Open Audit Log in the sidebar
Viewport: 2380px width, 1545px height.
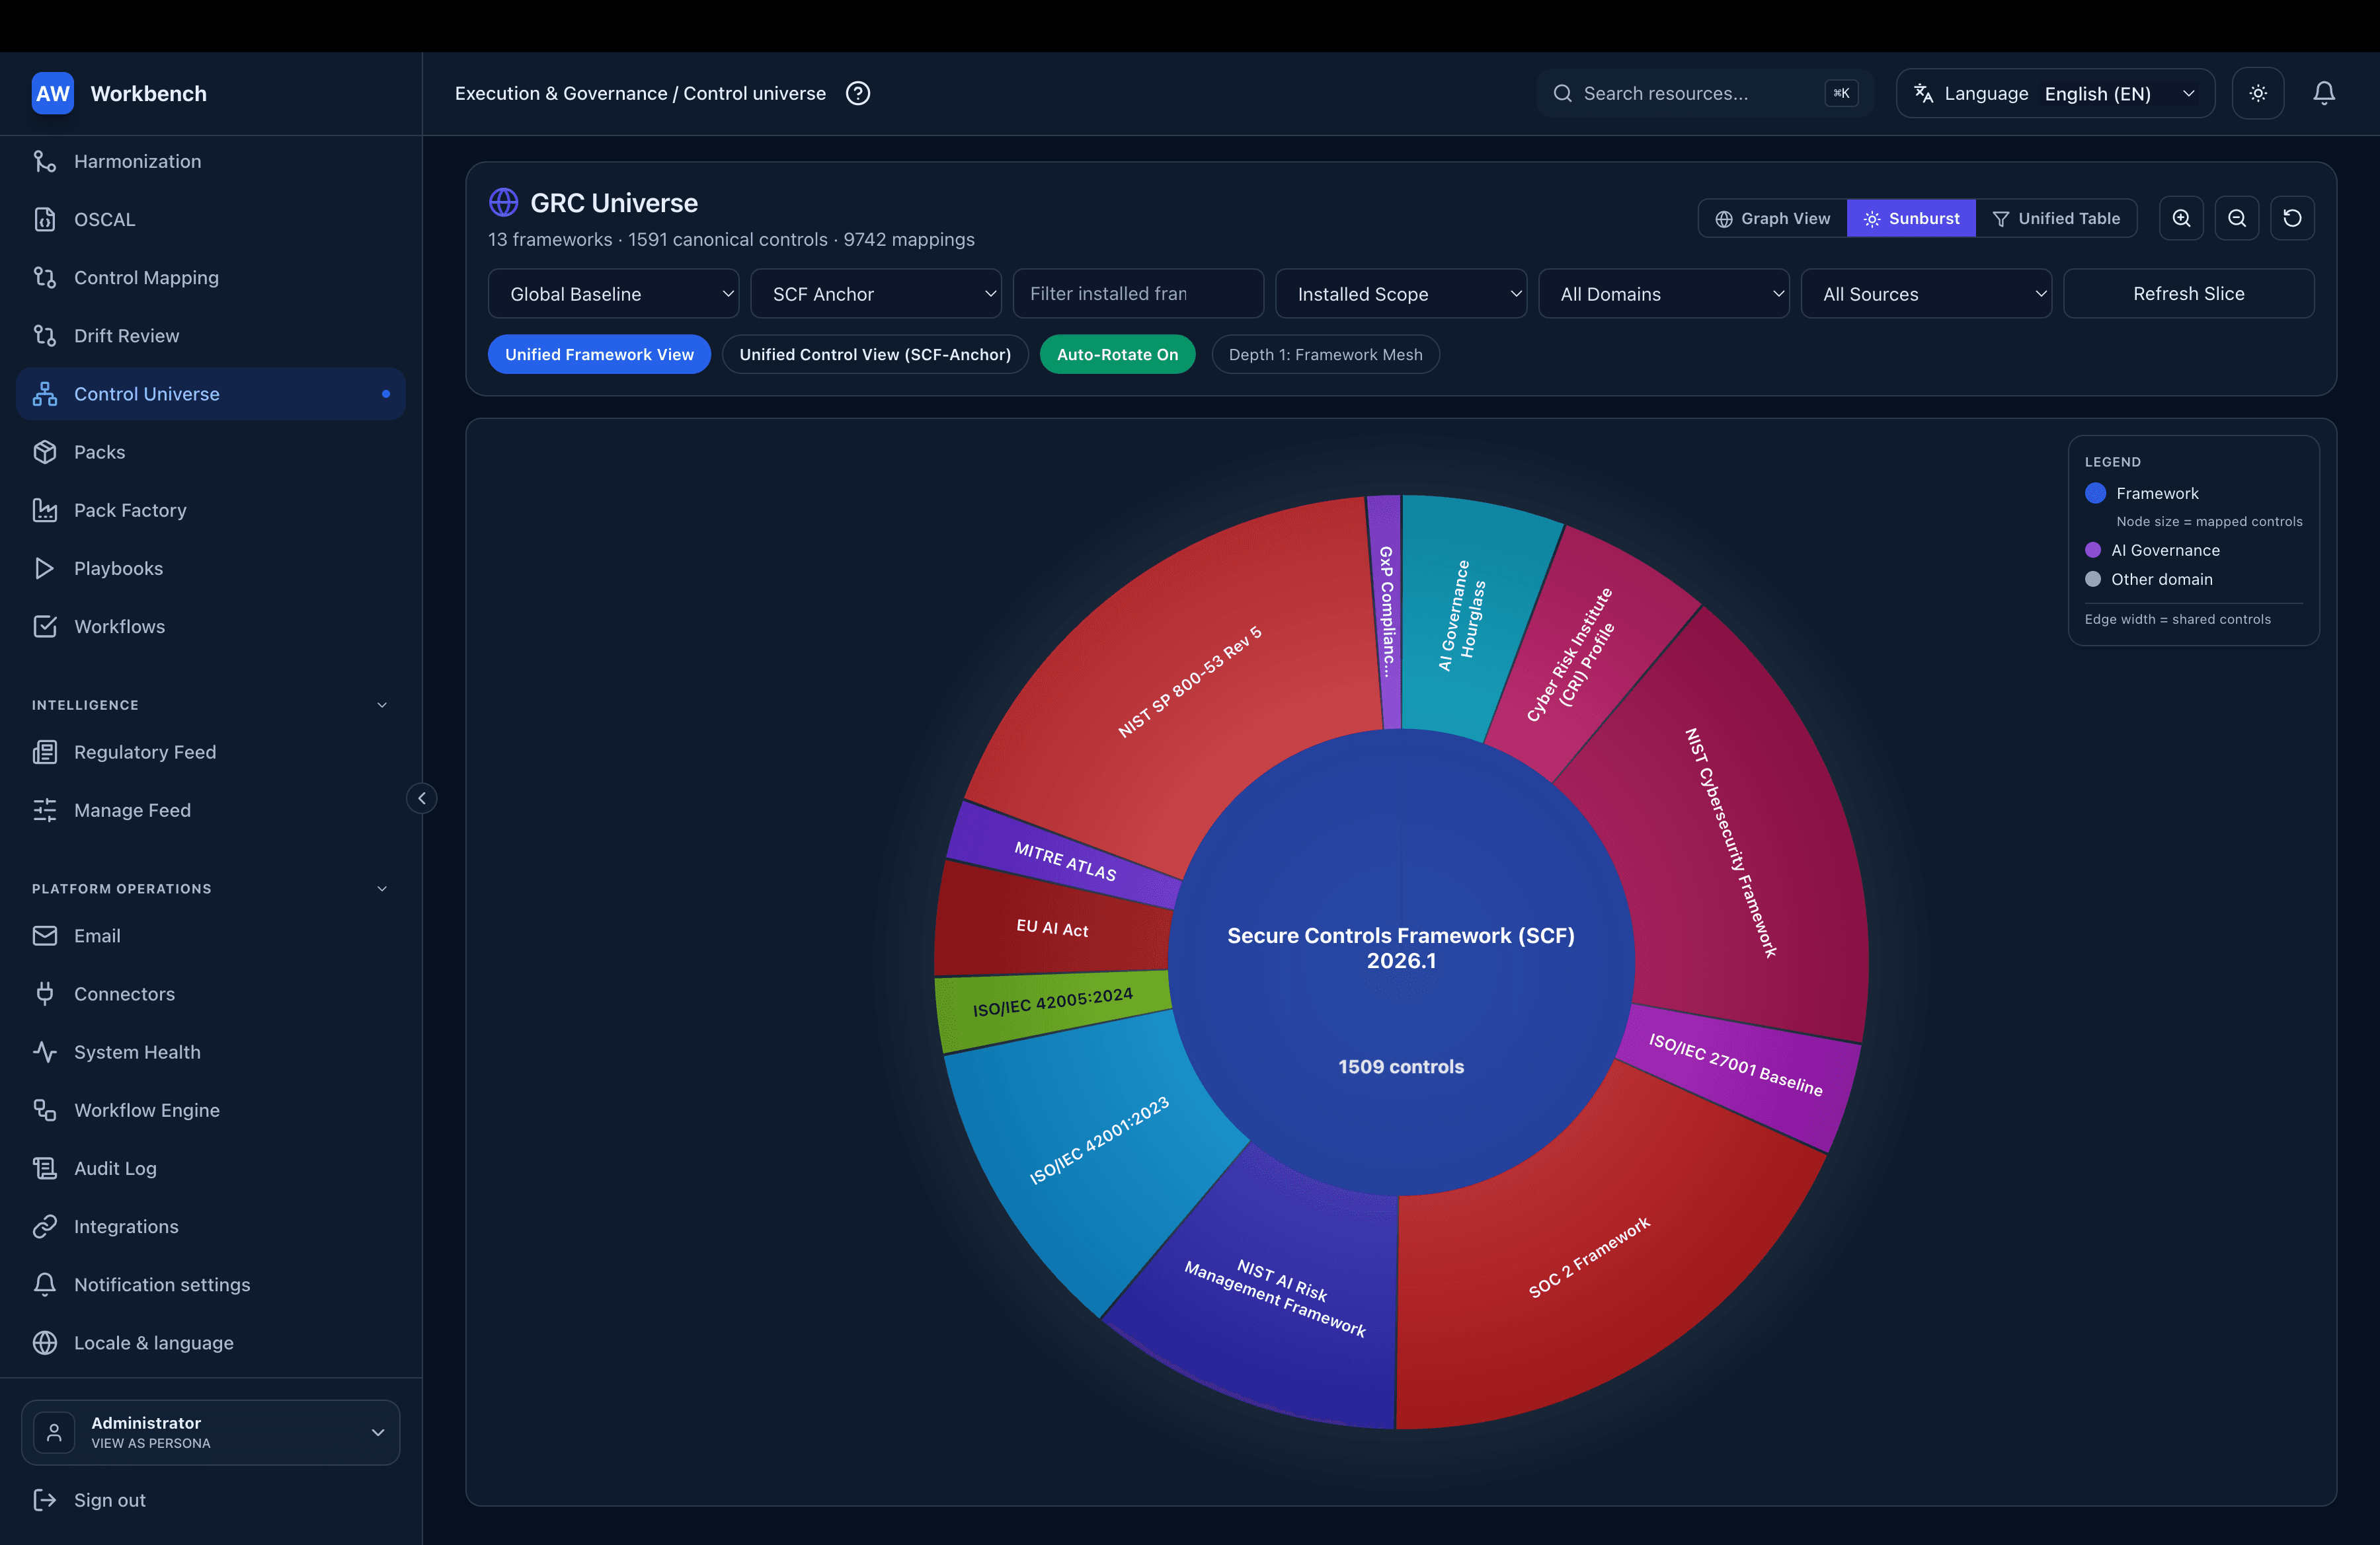[211, 1168]
